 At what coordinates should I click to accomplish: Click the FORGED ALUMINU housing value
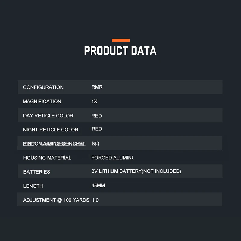point(112,158)
